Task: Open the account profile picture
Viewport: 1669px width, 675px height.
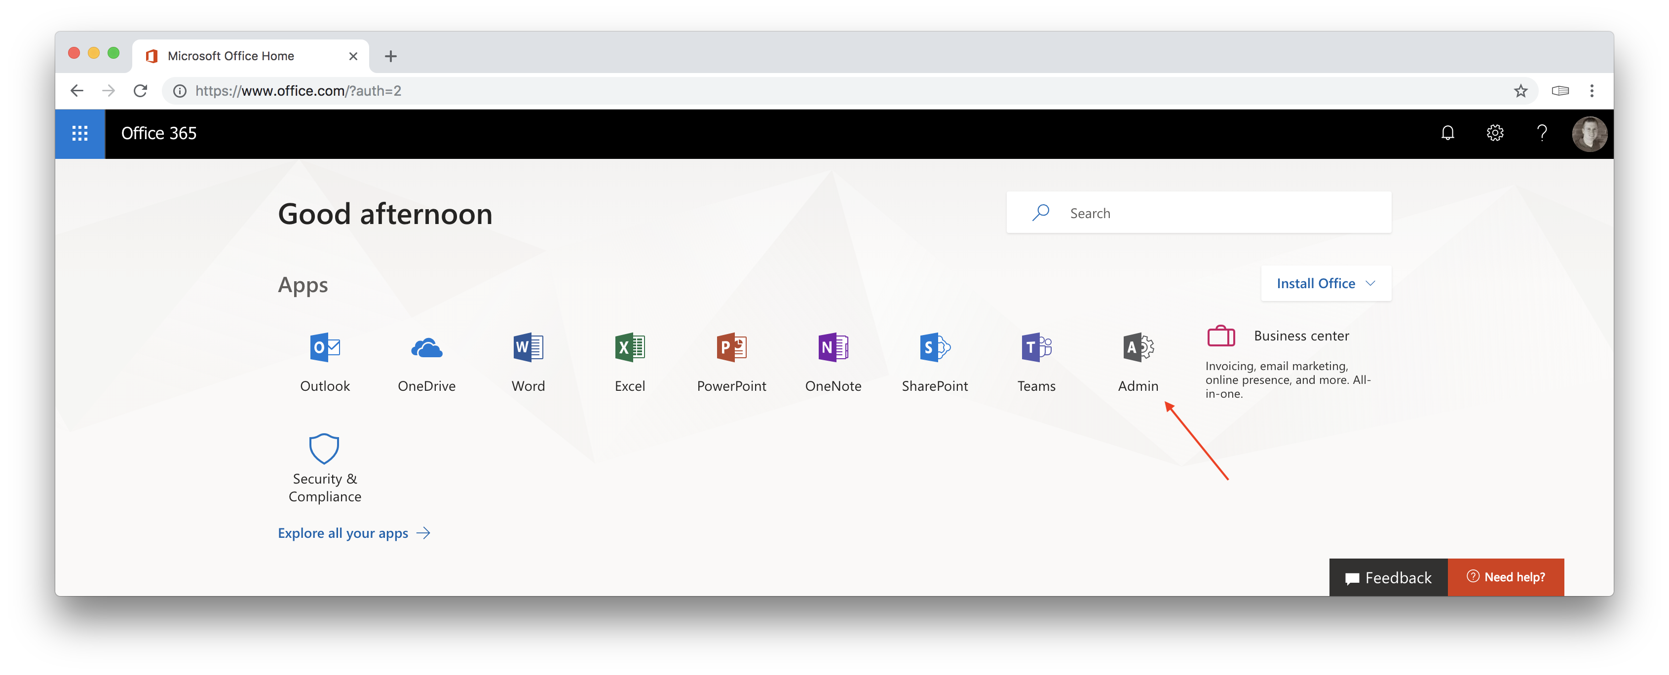Action: click(1590, 133)
